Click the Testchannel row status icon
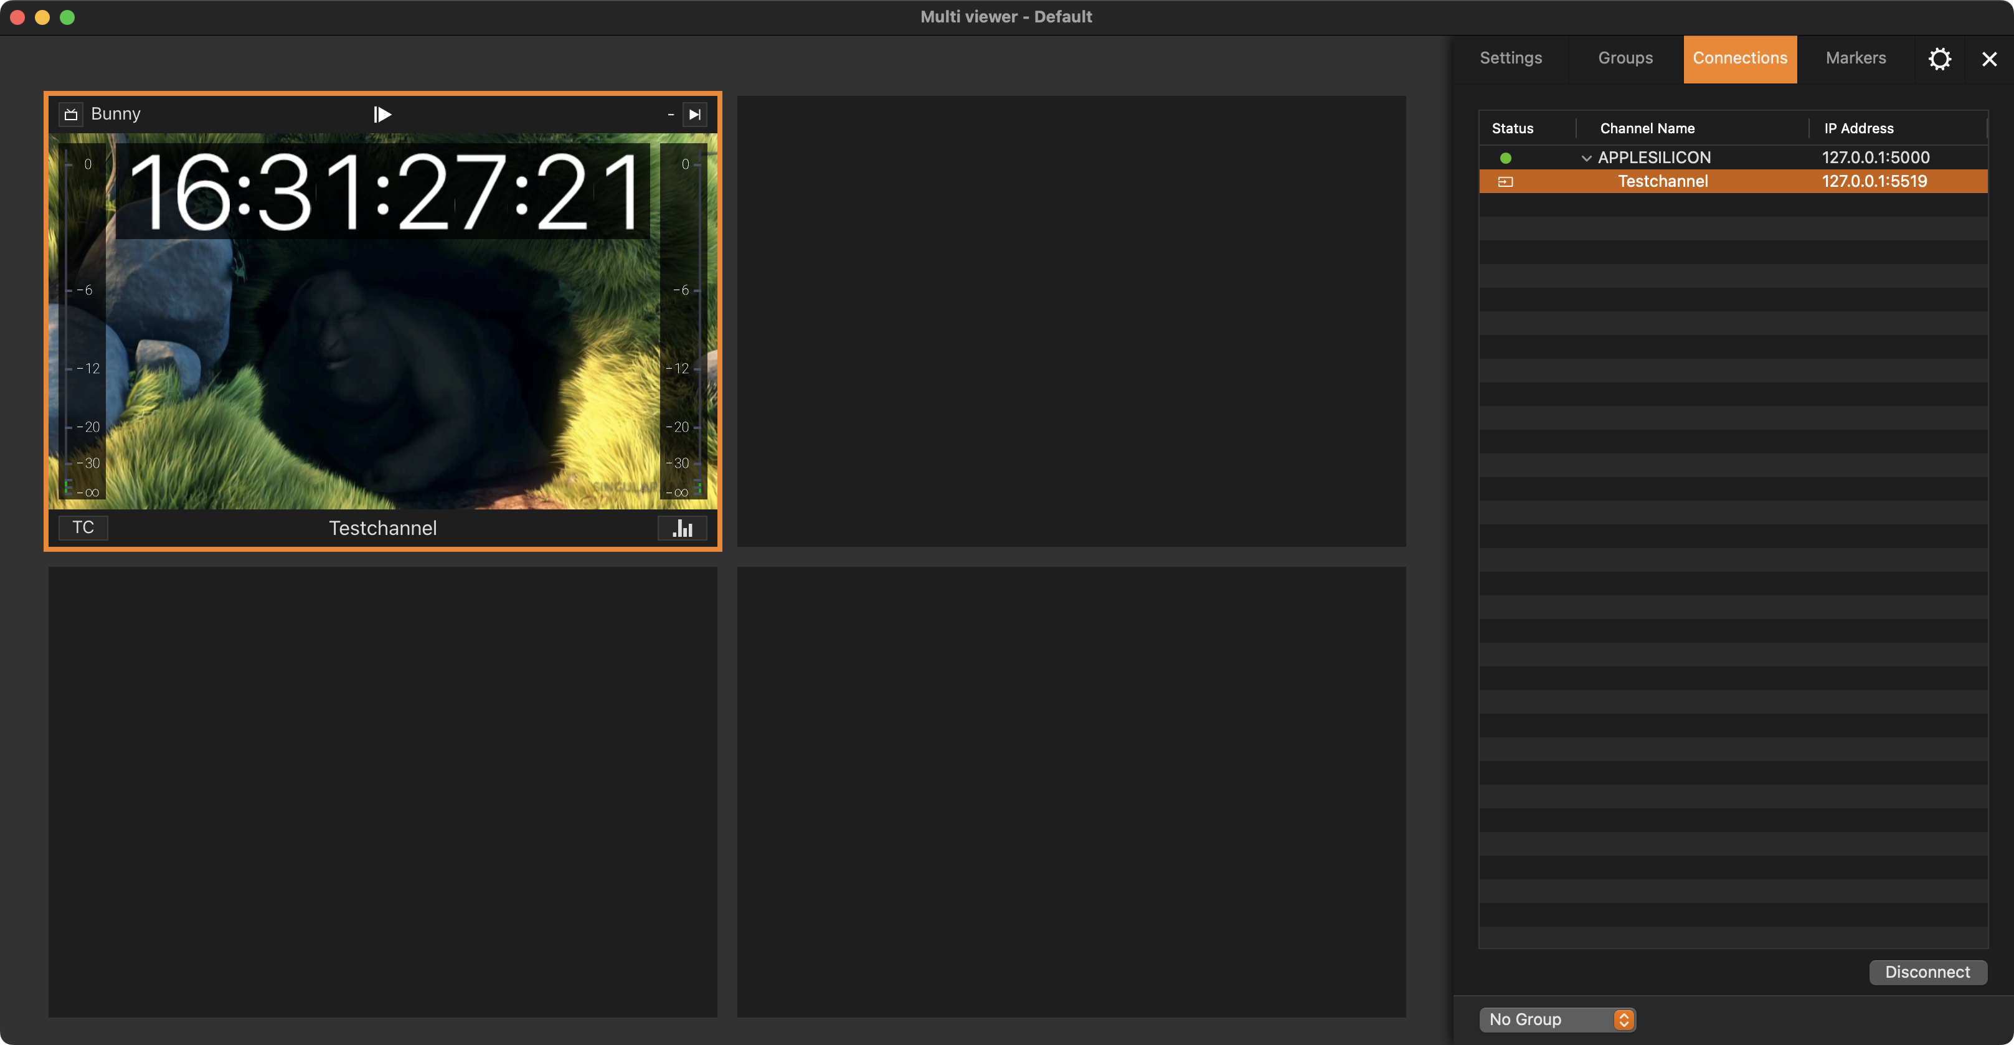 pos(1505,182)
